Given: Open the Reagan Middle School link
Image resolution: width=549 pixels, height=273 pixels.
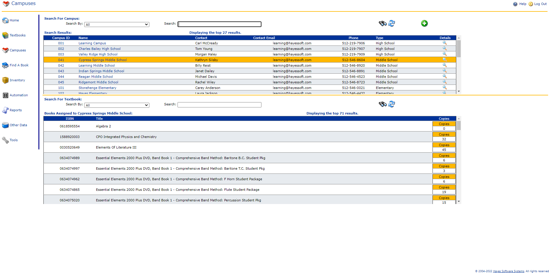Looking at the screenshot, I should point(96,77).
